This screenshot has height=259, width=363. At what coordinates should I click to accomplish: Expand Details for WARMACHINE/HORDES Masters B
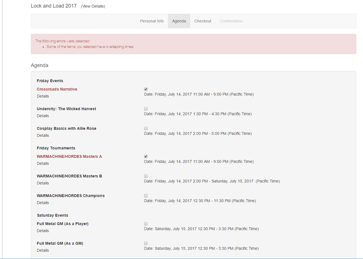tap(43, 183)
